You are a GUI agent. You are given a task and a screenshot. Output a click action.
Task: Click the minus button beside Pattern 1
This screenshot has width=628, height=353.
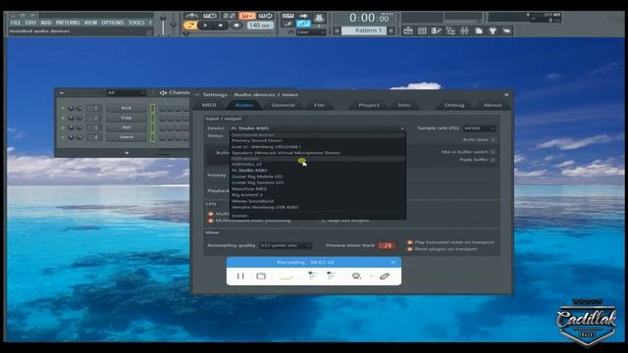point(337,30)
